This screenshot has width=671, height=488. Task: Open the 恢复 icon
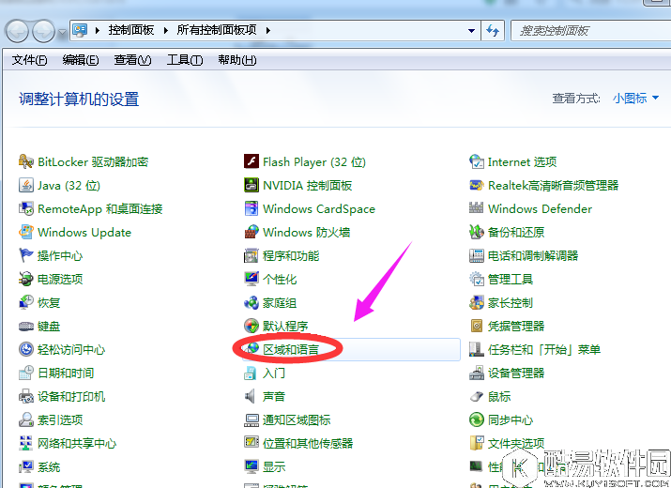tap(25, 302)
